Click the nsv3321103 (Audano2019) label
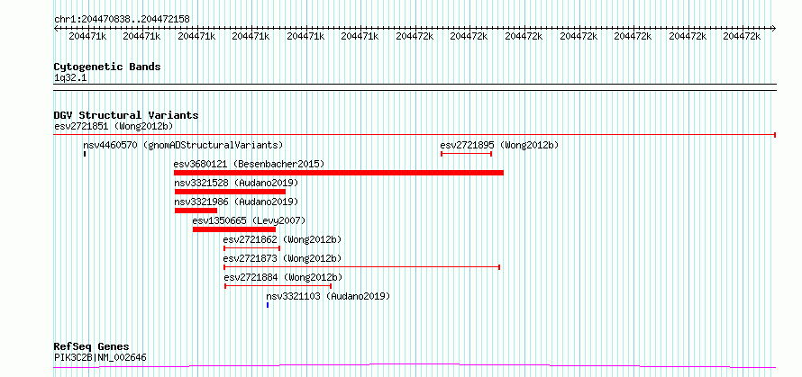Screen dimensions: 802x377 [x=328, y=296]
